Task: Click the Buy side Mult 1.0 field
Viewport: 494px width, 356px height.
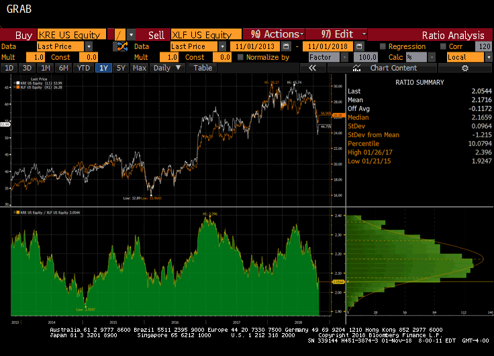Action: pyautogui.click(x=36, y=57)
